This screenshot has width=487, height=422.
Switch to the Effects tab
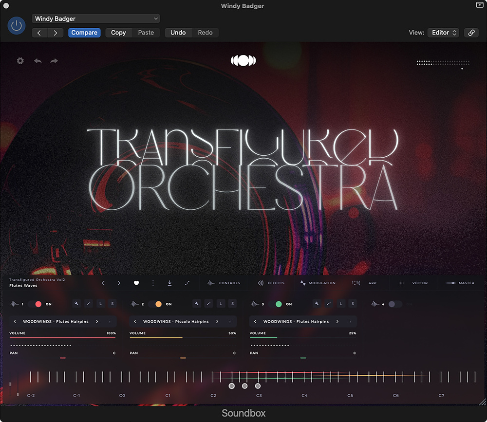coord(271,283)
